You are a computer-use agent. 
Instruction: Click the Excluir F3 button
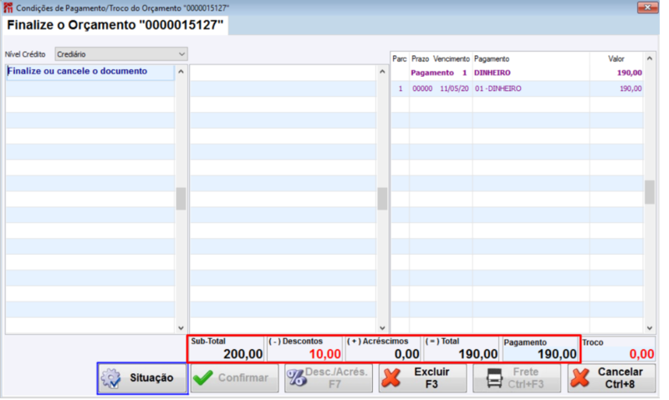click(x=422, y=377)
